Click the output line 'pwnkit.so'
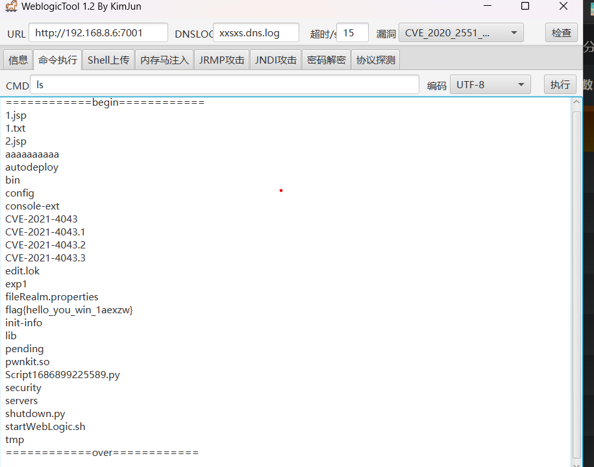Screen dimensions: 594x467 tap(27, 362)
